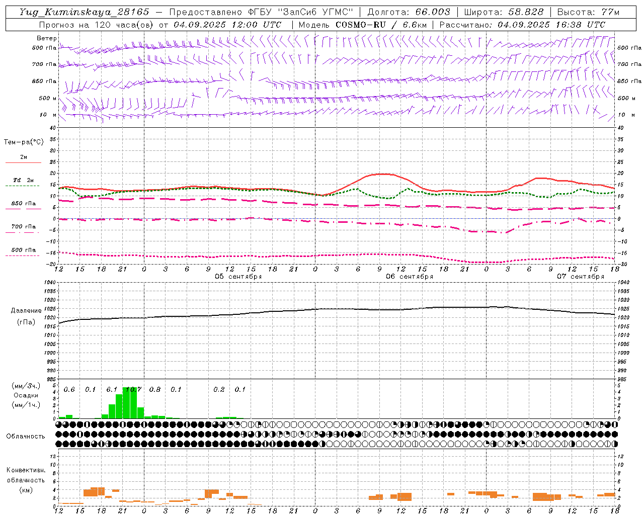Viewport: 644px width, 515px height.
Task: Click the Тем-ра(°C) axis title
Action: pyautogui.click(x=24, y=142)
